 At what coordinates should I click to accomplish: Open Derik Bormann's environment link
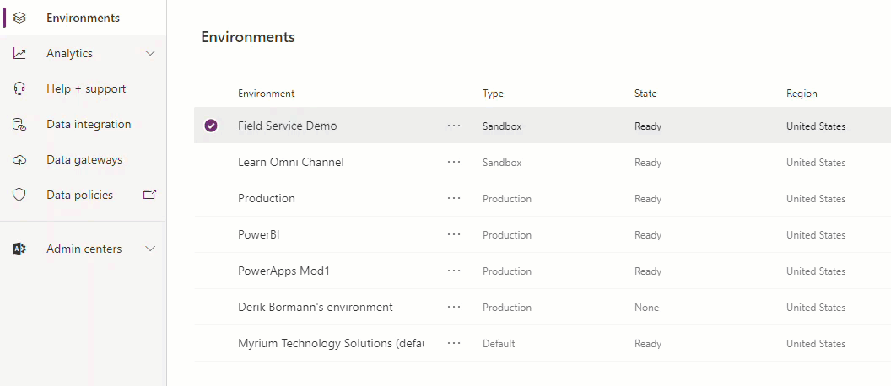tap(315, 307)
